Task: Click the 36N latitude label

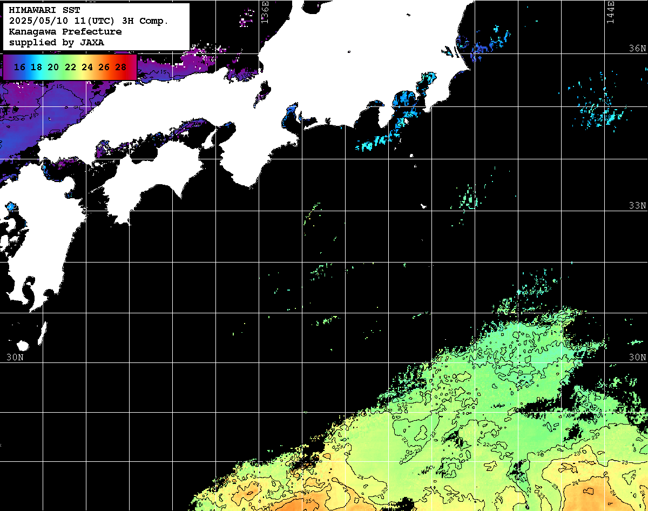Action: (x=637, y=48)
